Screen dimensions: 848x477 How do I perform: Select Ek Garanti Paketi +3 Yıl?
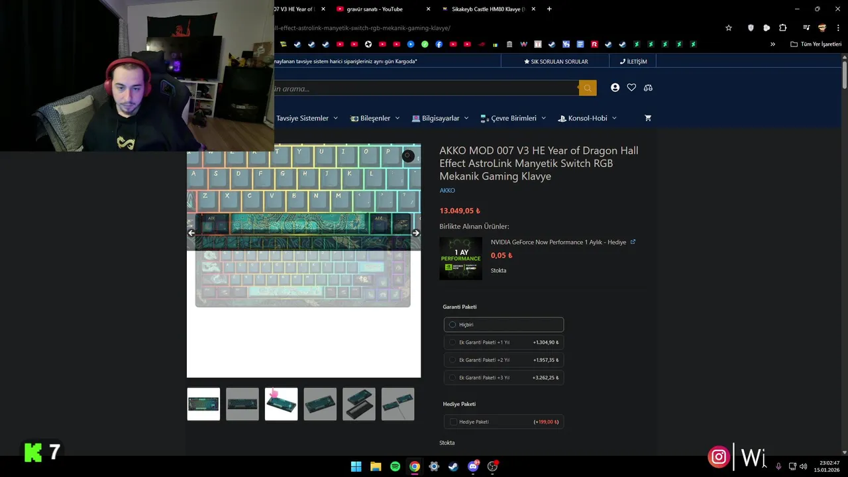pyautogui.click(x=503, y=378)
